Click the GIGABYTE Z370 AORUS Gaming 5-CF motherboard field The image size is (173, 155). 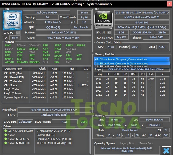coord(54,110)
